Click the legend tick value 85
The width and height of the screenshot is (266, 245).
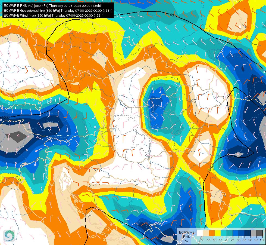(x=245, y=240)
